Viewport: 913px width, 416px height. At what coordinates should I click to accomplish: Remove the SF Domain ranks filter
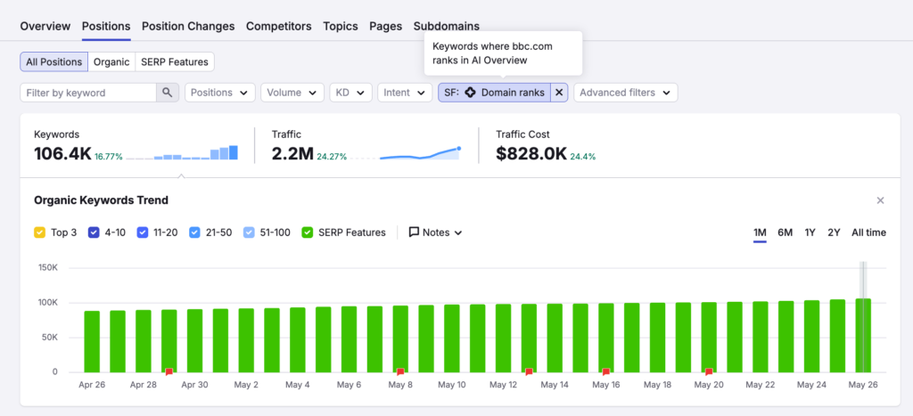tap(559, 93)
